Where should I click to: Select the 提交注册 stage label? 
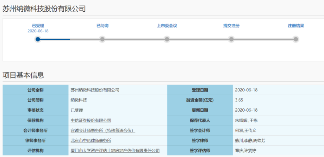(x=231, y=26)
